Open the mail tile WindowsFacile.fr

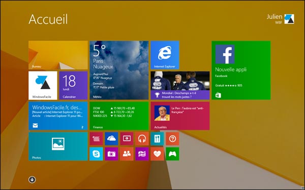tap(58, 116)
